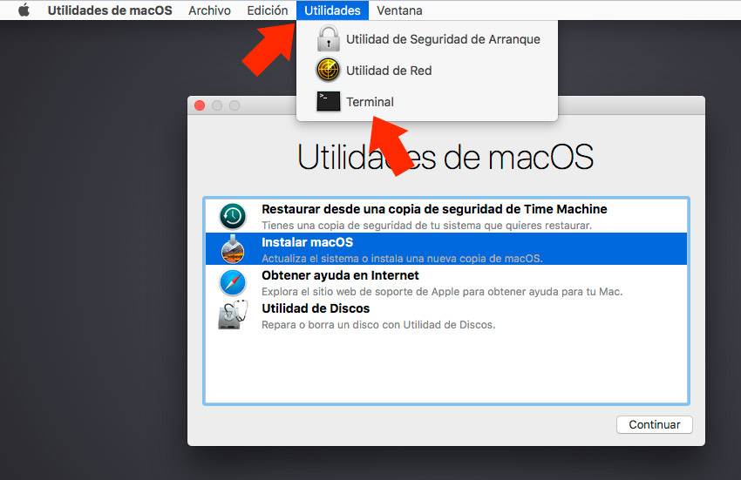
Task: Click 'Repara o borra un disco' description
Action: 378,325
